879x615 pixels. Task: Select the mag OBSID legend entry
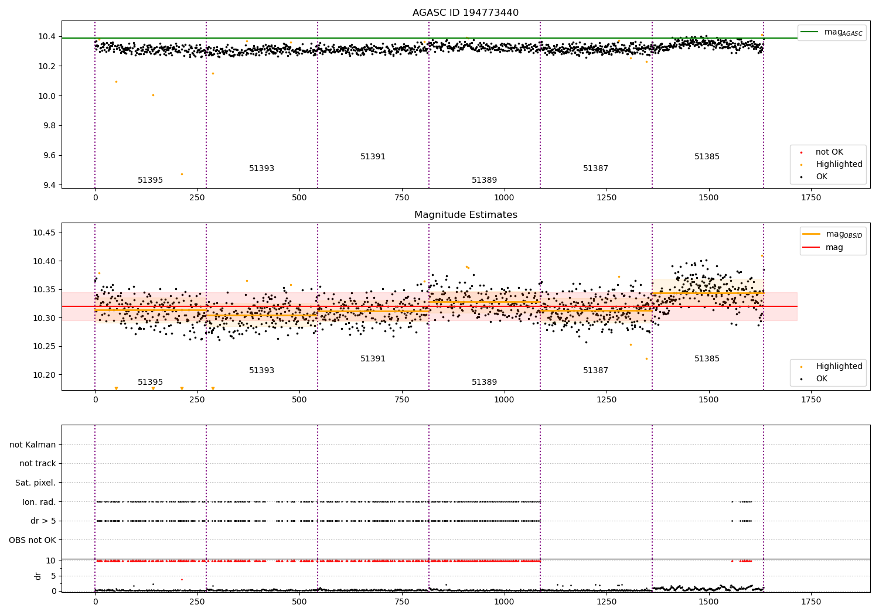[833, 234]
